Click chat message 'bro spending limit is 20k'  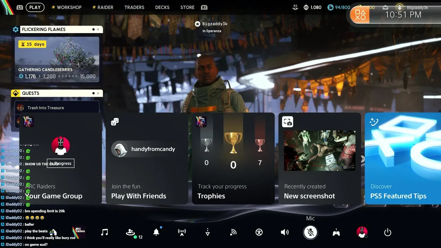[45, 211]
